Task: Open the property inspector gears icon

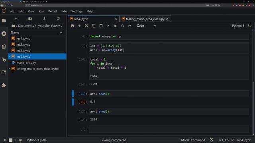Action: [4, 60]
